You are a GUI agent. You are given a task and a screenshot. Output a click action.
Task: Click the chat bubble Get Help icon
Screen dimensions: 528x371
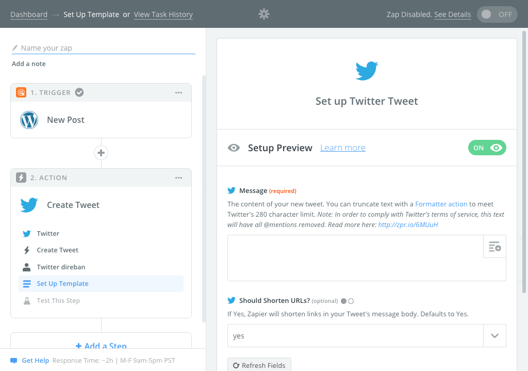(x=14, y=361)
